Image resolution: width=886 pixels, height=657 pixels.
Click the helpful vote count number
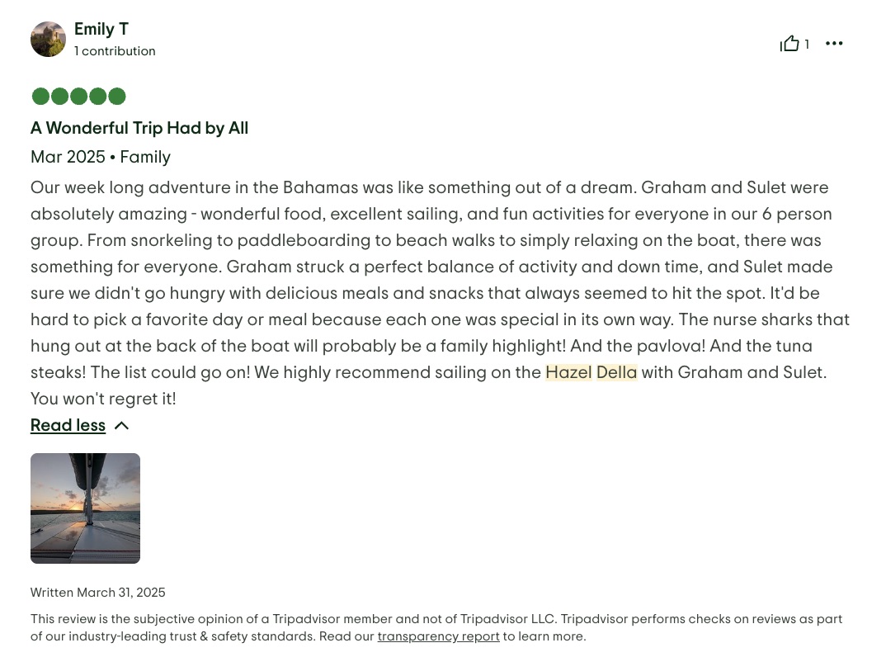point(807,45)
